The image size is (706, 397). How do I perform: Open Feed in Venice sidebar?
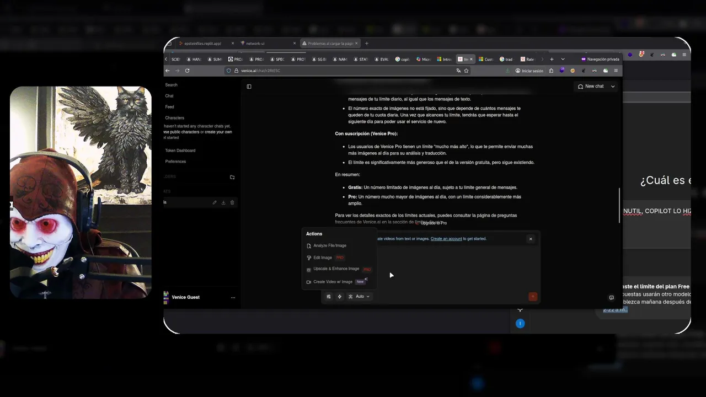click(x=170, y=107)
